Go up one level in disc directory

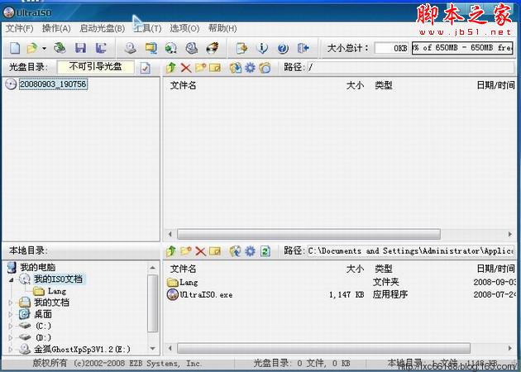coord(171,68)
